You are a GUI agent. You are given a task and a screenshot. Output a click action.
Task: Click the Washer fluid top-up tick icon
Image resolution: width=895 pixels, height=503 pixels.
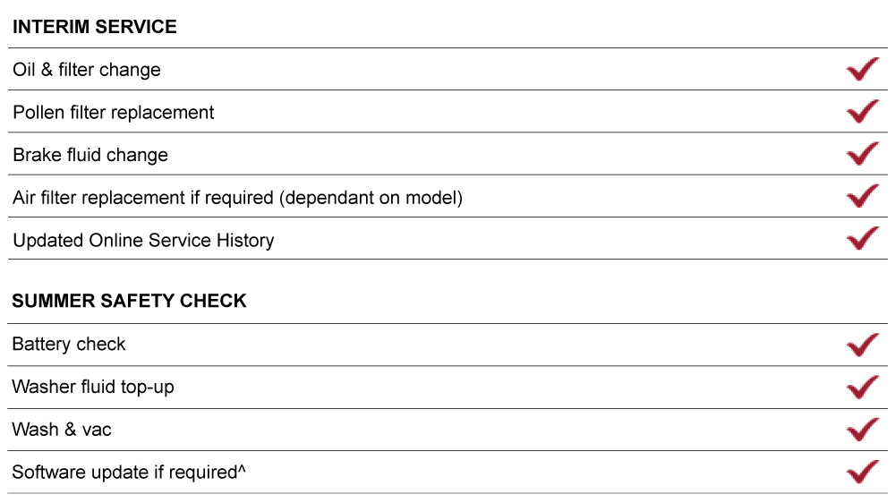862,388
